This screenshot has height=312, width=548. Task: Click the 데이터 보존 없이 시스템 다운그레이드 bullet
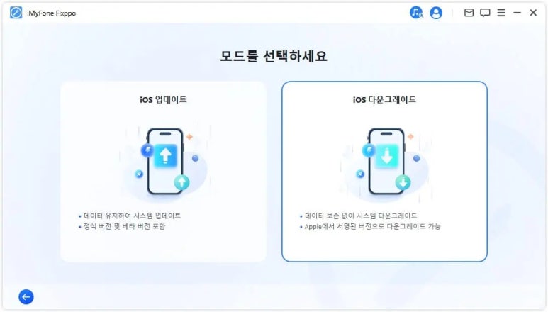point(358,216)
